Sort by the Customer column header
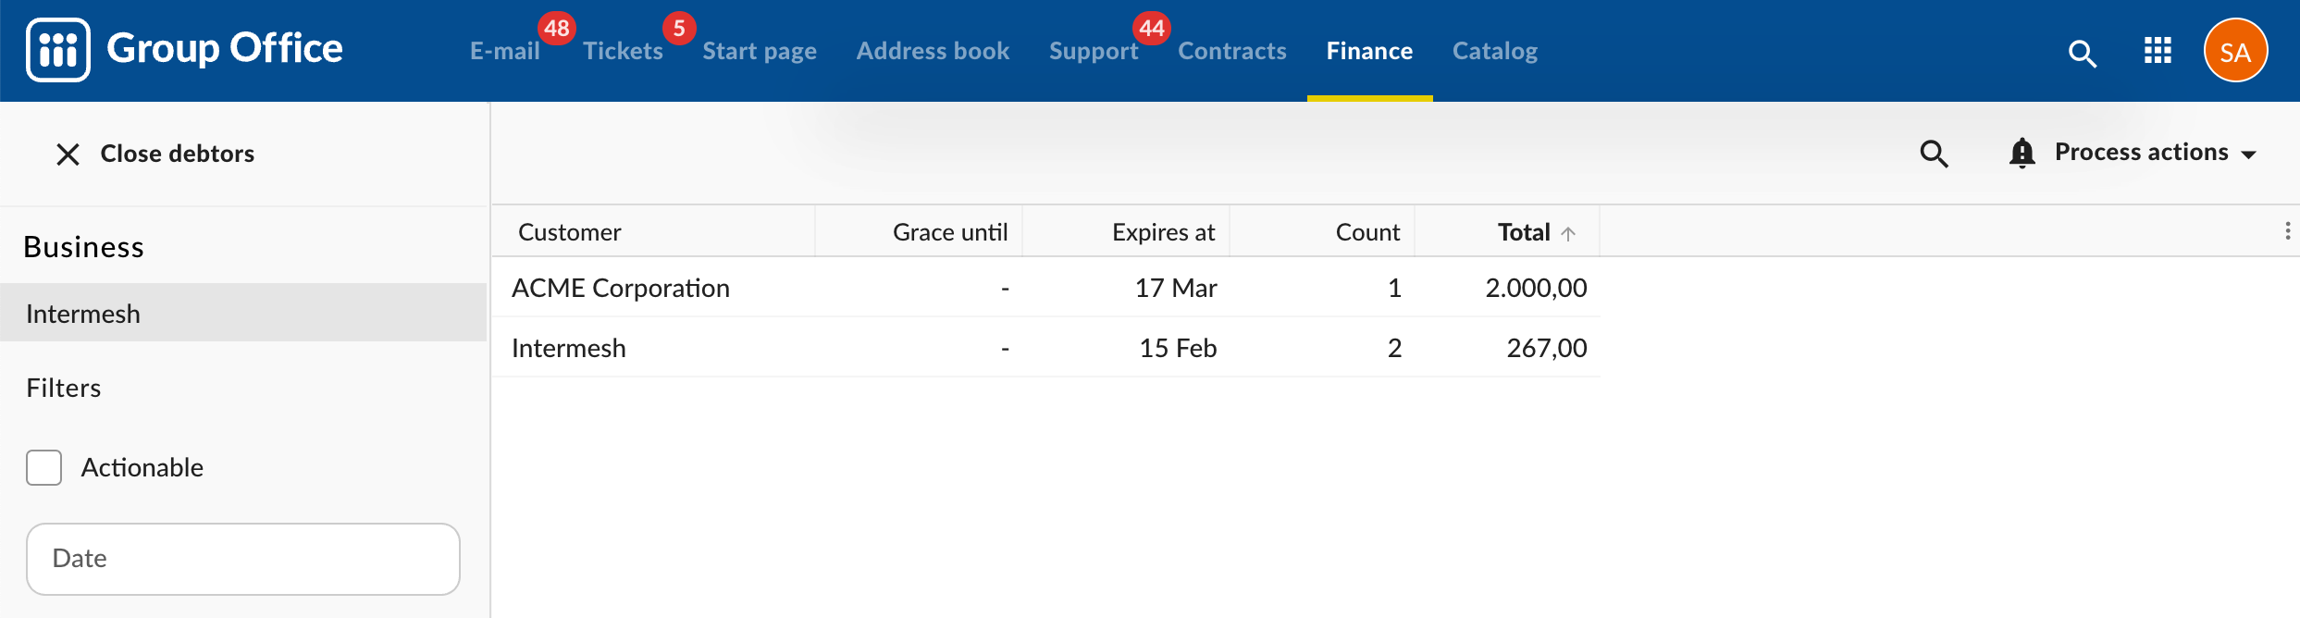This screenshot has height=618, width=2300. point(569,231)
